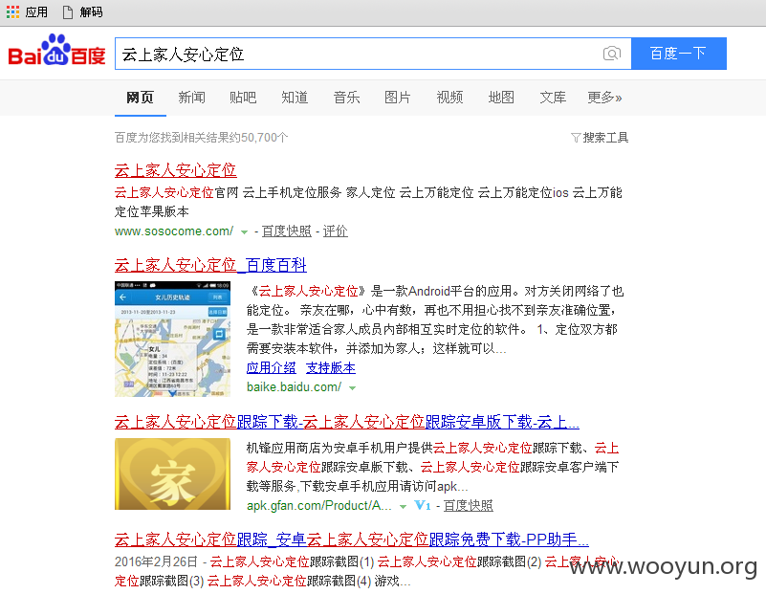Open the 应用介绍 sublink

click(272, 368)
